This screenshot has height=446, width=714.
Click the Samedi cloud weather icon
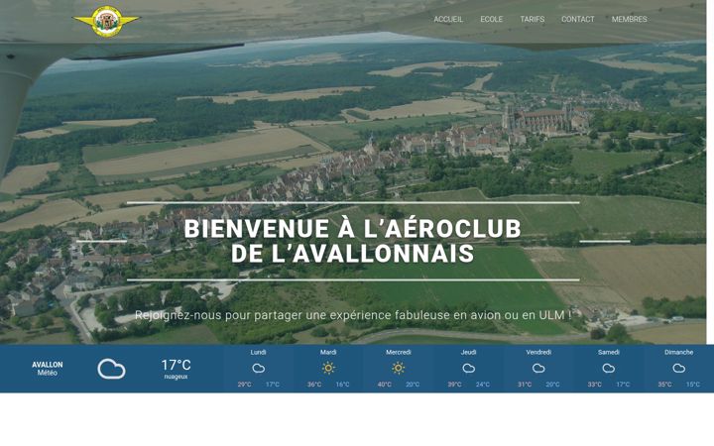tap(609, 368)
